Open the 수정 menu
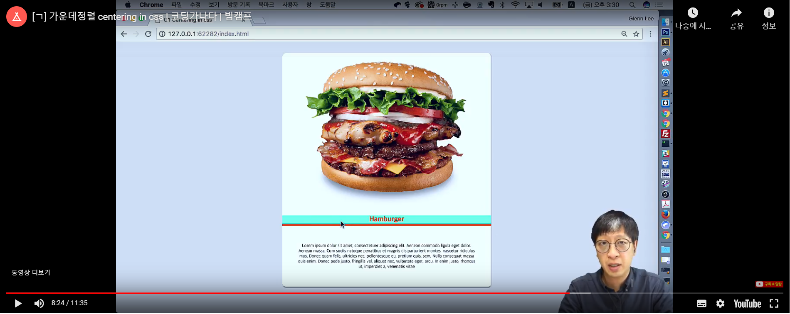The image size is (790, 314). [x=195, y=5]
